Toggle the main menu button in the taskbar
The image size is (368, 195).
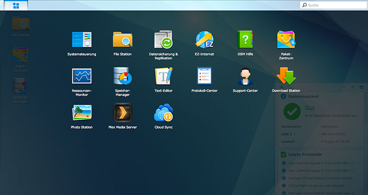16,5
